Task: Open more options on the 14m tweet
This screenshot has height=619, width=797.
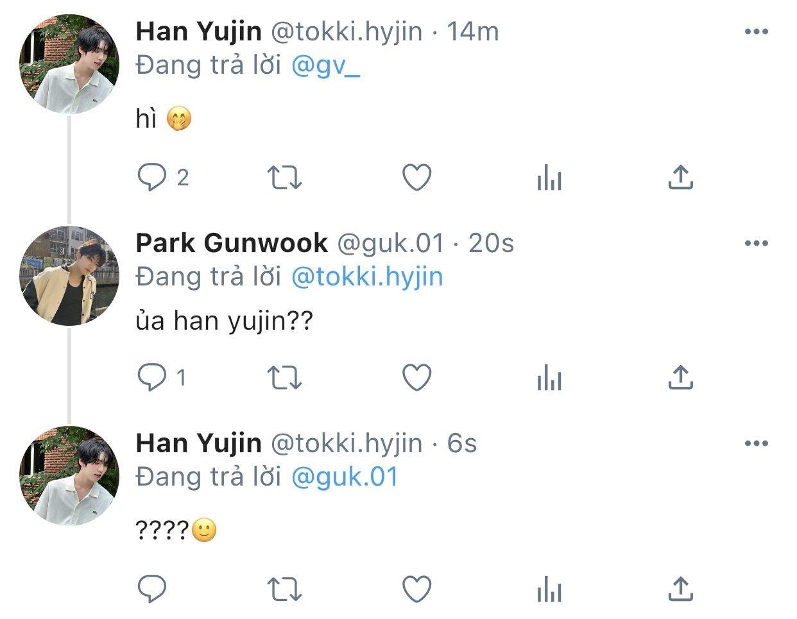Action: click(x=757, y=31)
